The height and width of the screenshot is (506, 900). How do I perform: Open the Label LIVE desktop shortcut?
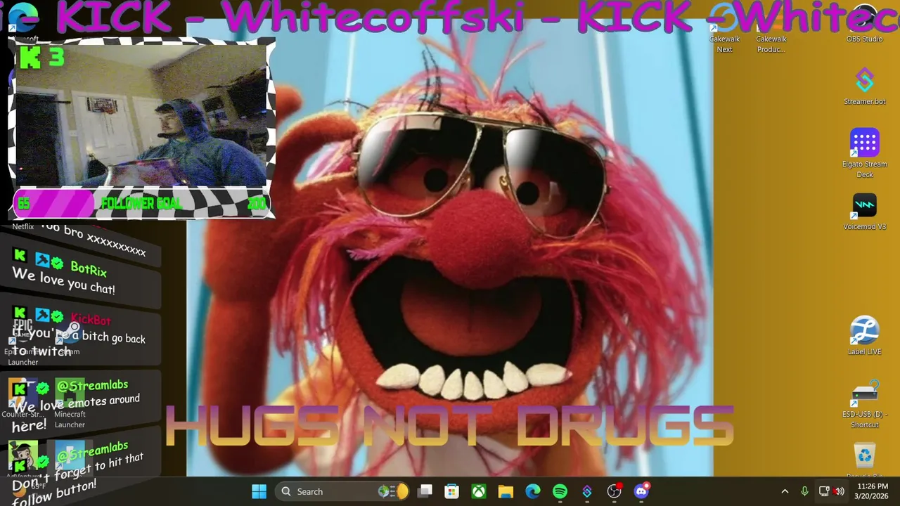[864, 336]
